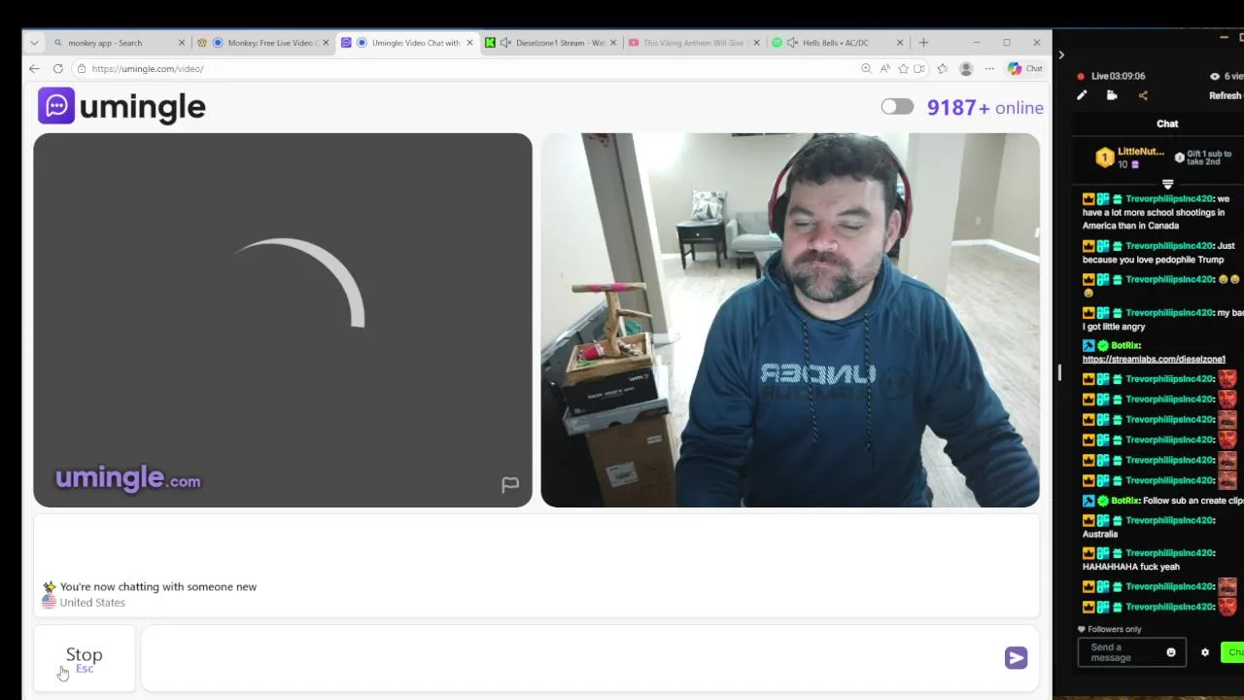Click the green Chat send button

(x=1232, y=652)
